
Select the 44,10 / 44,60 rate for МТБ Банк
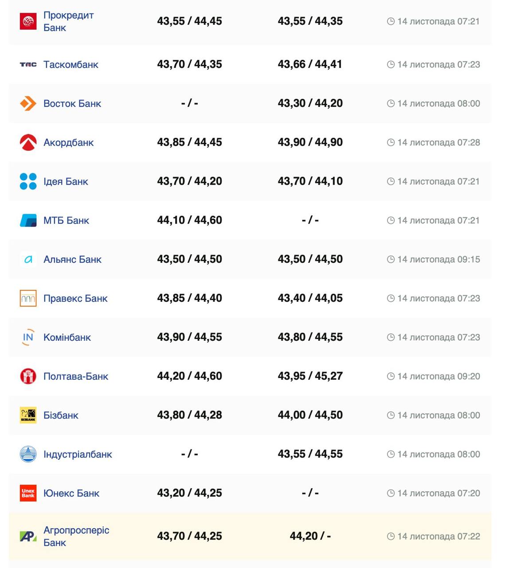[189, 220]
